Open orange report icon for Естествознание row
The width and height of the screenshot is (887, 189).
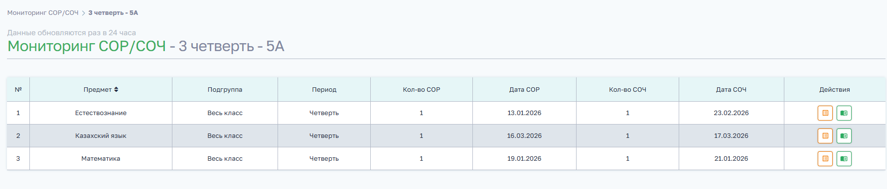pyautogui.click(x=825, y=113)
